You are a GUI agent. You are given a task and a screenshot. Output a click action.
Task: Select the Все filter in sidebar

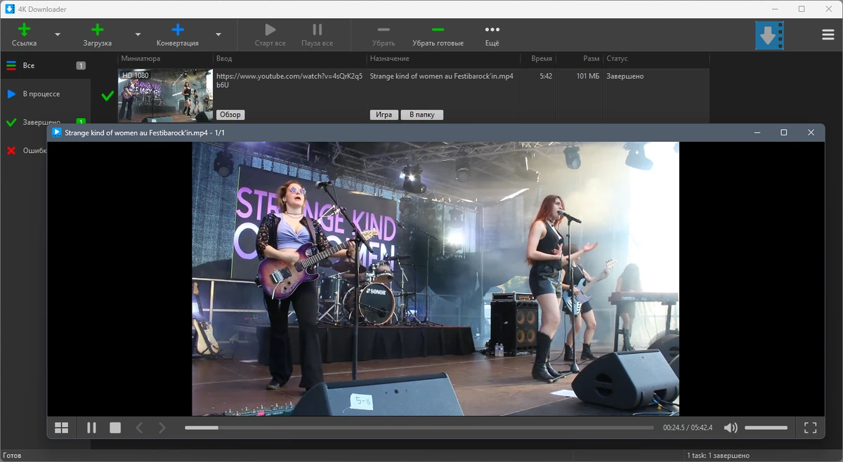pos(45,65)
